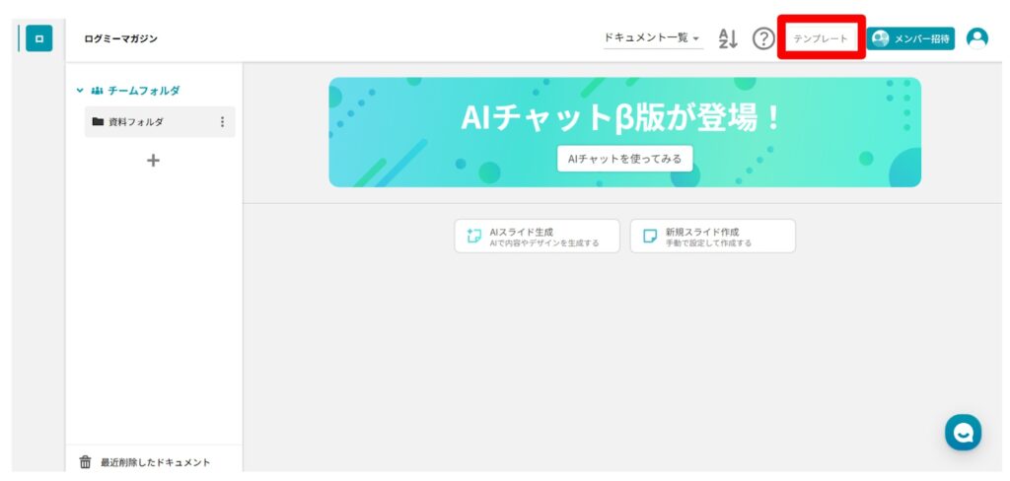
Task: Open the ドキュメント一覧 dropdown
Action: click(x=652, y=38)
